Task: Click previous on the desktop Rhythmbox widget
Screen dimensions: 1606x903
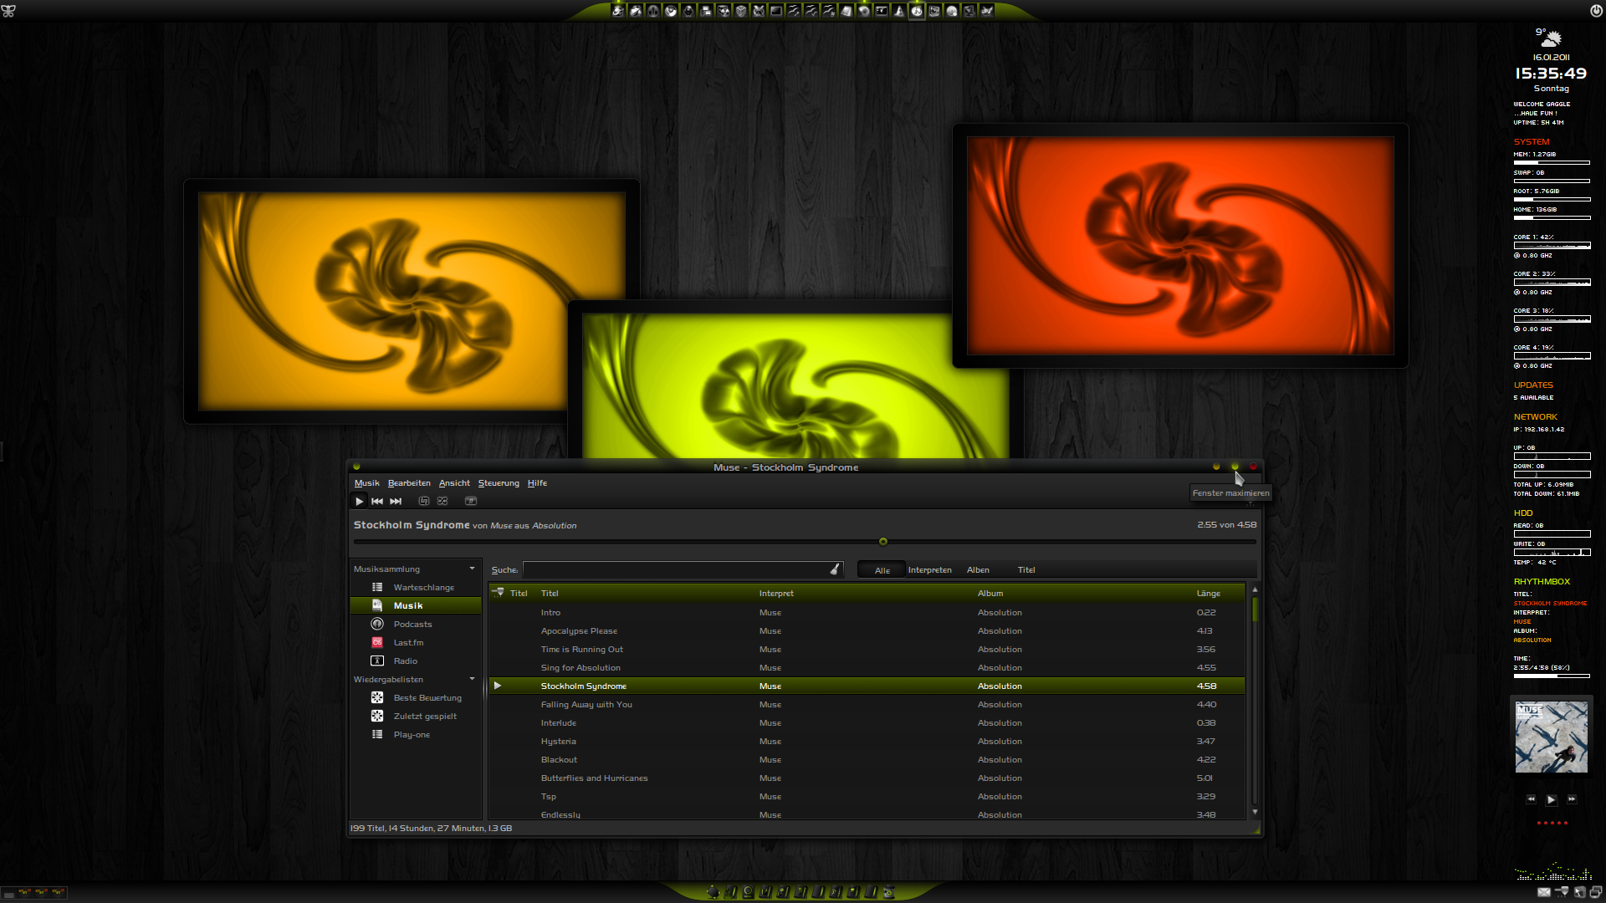Action: [1532, 799]
